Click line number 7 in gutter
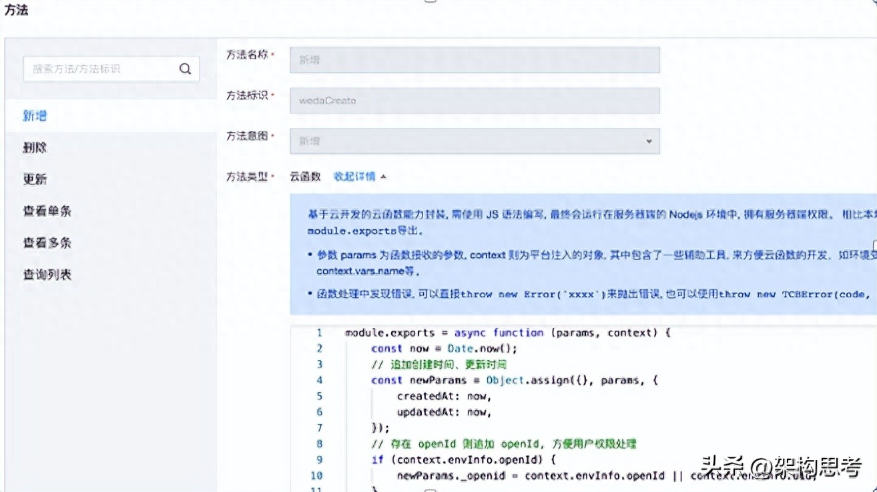Screen dimensions: 877x492 (x=320, y=428)
